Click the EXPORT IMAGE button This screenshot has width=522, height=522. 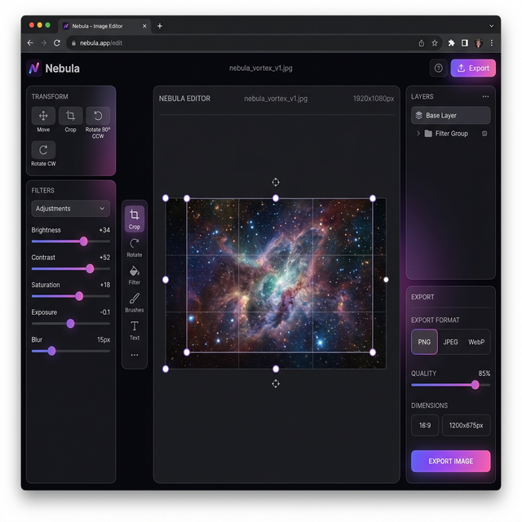(451, 461)
